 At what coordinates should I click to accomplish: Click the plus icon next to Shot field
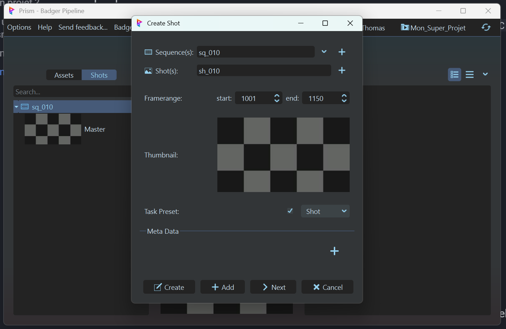click(342, 71)
